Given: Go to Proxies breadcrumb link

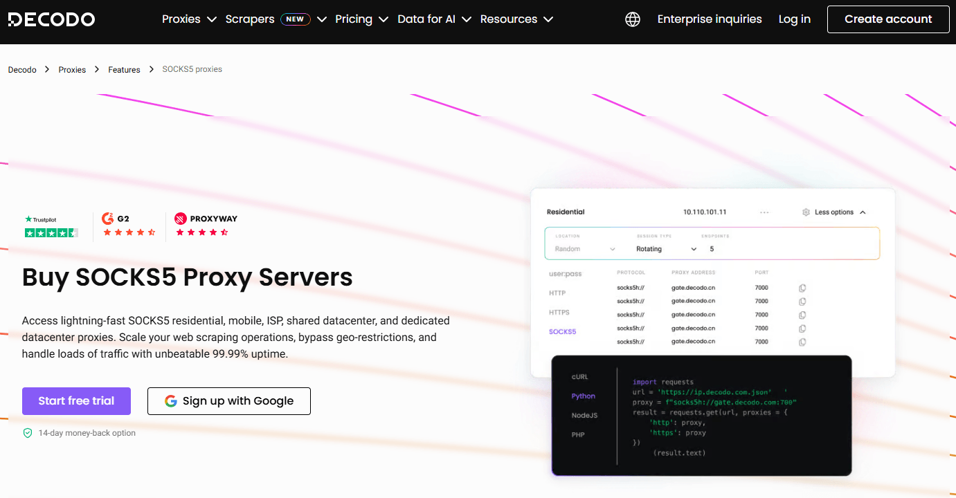Looking at the screenshot, I should point(72,70).
